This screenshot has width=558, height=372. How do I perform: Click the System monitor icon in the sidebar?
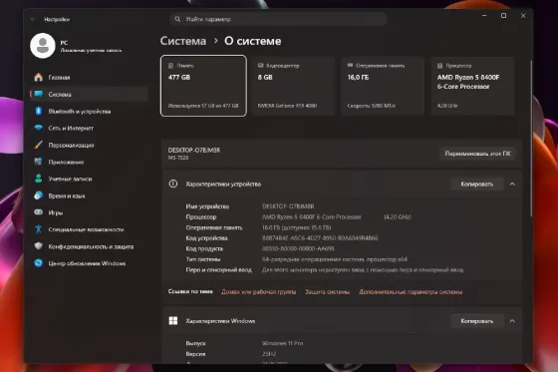39,94
